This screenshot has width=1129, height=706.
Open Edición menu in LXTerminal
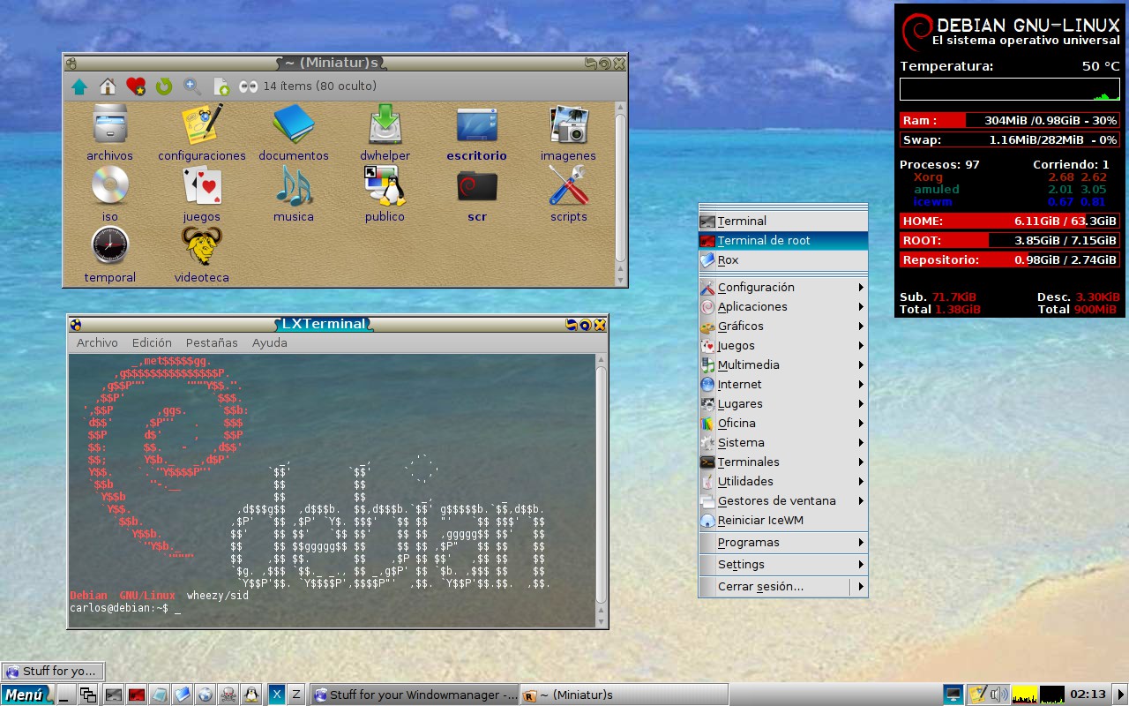(152, 342)
